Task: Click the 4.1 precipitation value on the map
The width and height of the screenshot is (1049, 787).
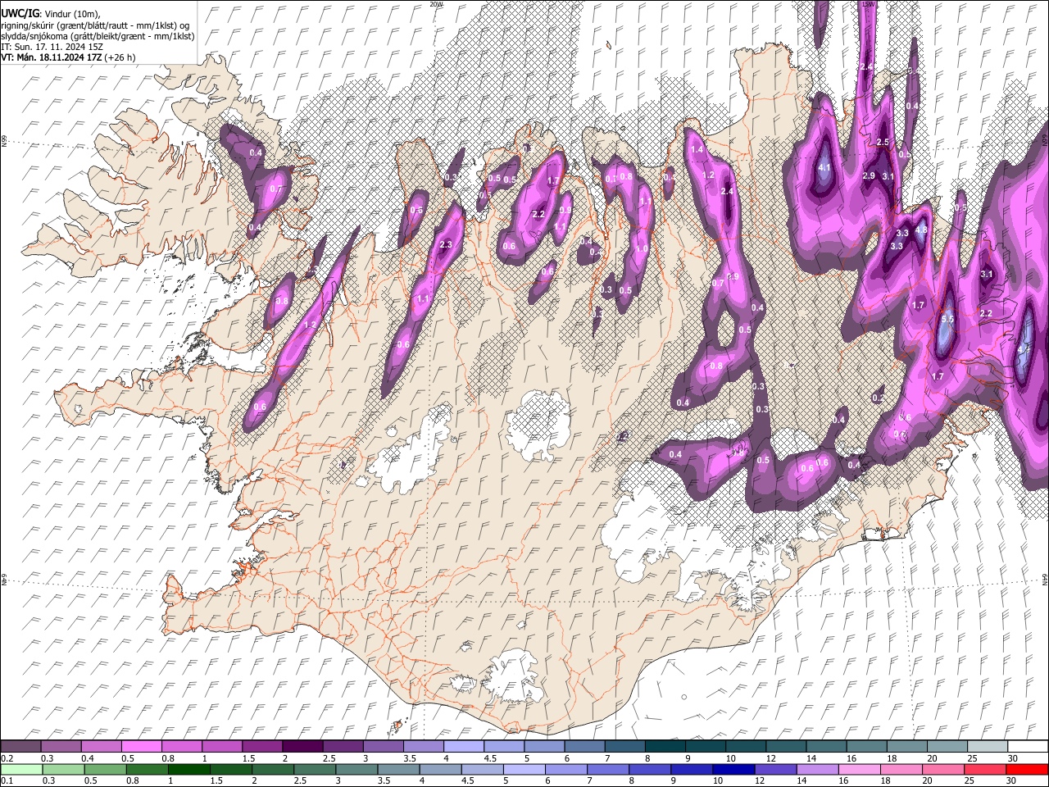Action: click(824, 167)
